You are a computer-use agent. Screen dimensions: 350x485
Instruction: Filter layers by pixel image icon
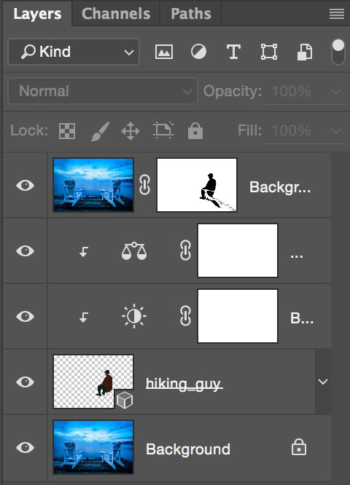[164, 52]
